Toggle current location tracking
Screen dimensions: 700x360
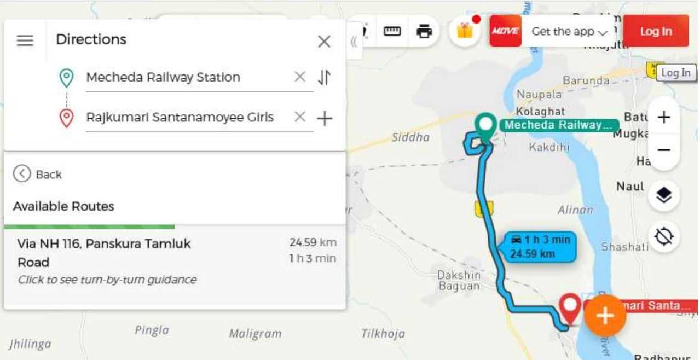pos(663,237)
